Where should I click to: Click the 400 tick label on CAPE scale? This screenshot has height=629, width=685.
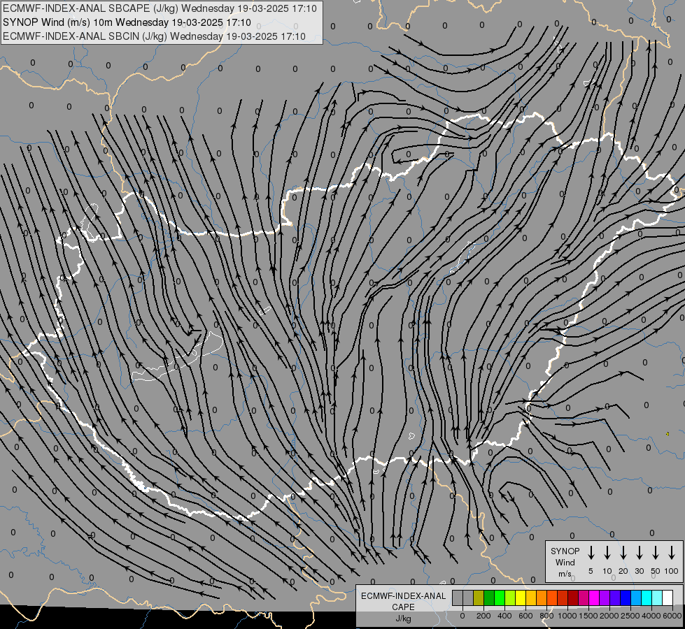[x=504, y=616]
